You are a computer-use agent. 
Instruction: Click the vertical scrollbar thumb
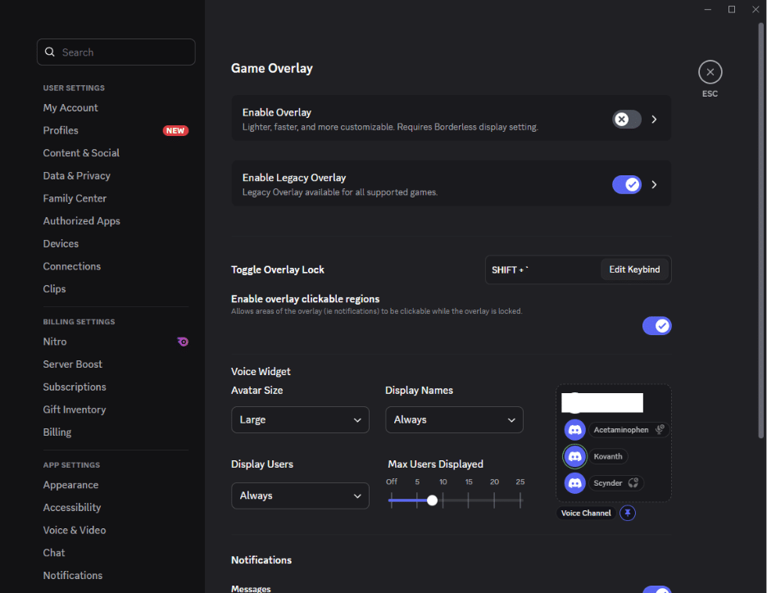tap(761, 230)
